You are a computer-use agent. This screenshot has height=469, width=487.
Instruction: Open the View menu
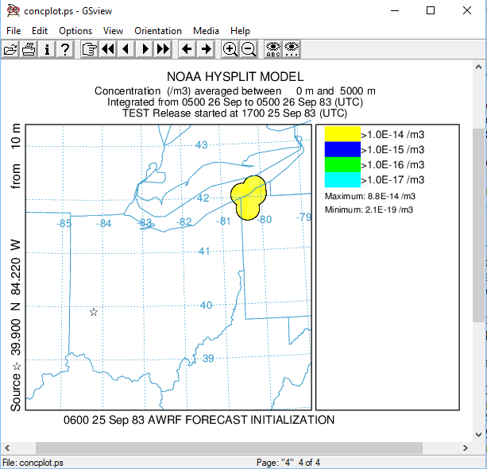[113, 31]
